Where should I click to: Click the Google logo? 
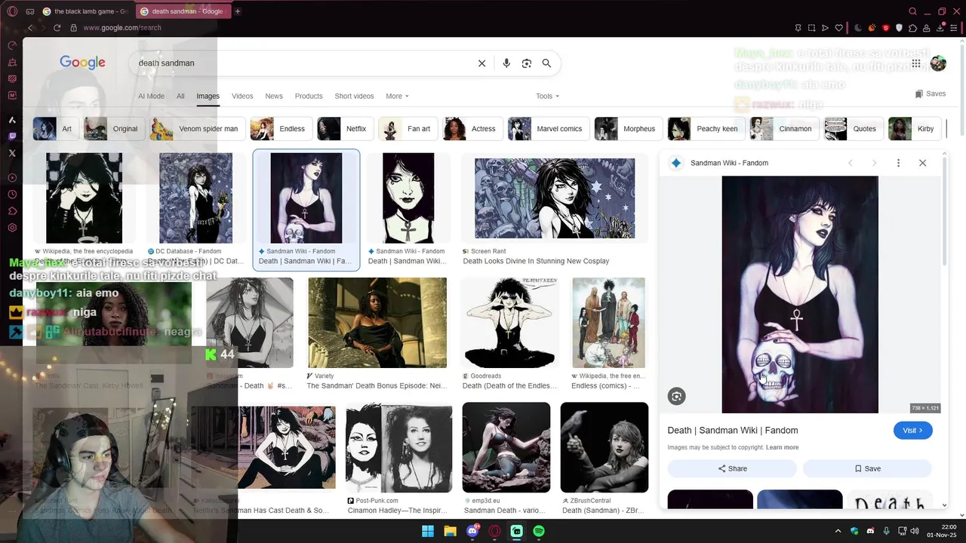82,63
